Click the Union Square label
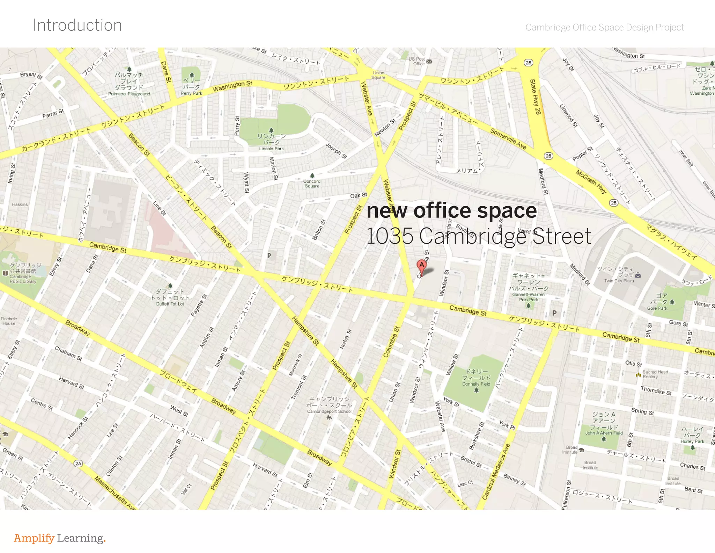715x553 pixels. point(378,75)
